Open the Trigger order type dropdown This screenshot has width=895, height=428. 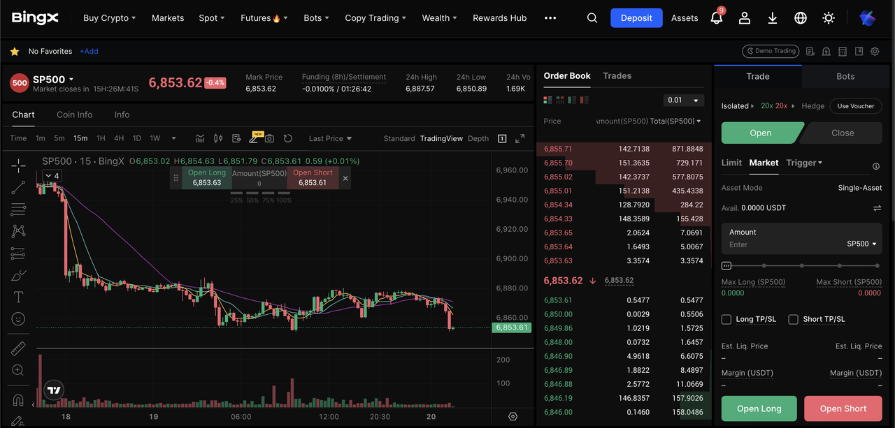click(804, 163)
